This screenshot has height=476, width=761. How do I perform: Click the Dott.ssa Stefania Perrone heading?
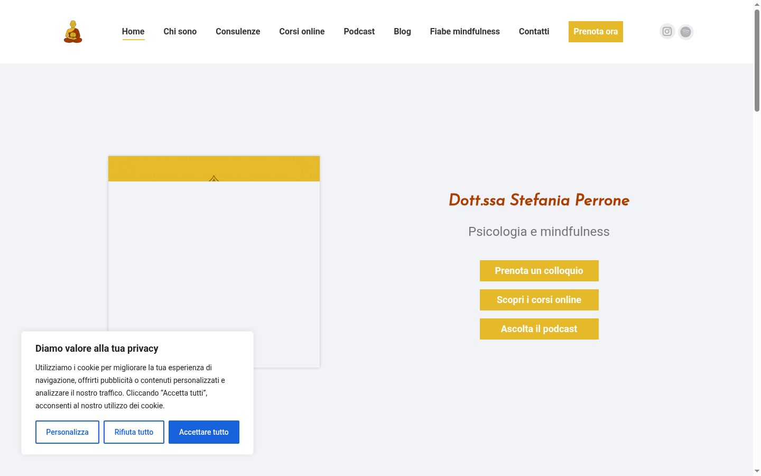(539, 200)
